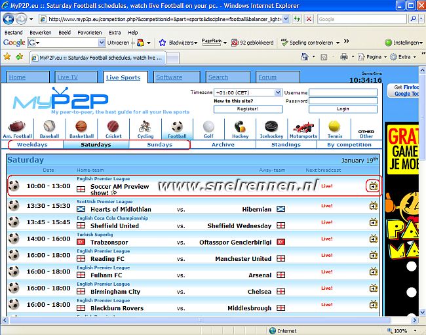
Task: Open TV stream for Hearts of Midlothian match
Action: pos(374,206)
